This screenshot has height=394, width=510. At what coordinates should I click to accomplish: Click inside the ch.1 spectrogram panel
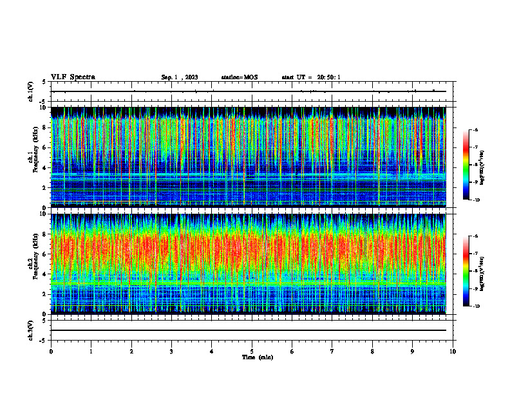249,157
